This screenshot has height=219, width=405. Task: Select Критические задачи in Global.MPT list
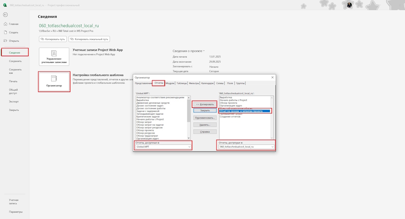tap(148, 116)
